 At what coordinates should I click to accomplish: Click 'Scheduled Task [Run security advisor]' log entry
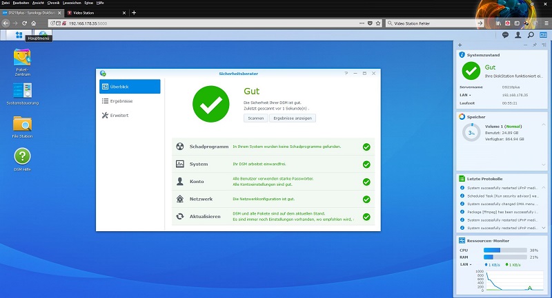502,196
